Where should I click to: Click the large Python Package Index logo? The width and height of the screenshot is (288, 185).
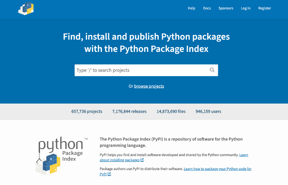click(x=62, y=156)
